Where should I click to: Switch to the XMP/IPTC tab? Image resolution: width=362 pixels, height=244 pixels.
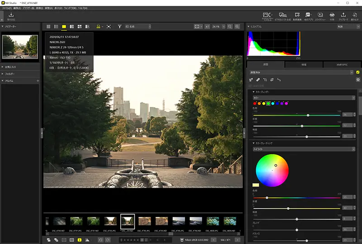[x=342, y=65]
